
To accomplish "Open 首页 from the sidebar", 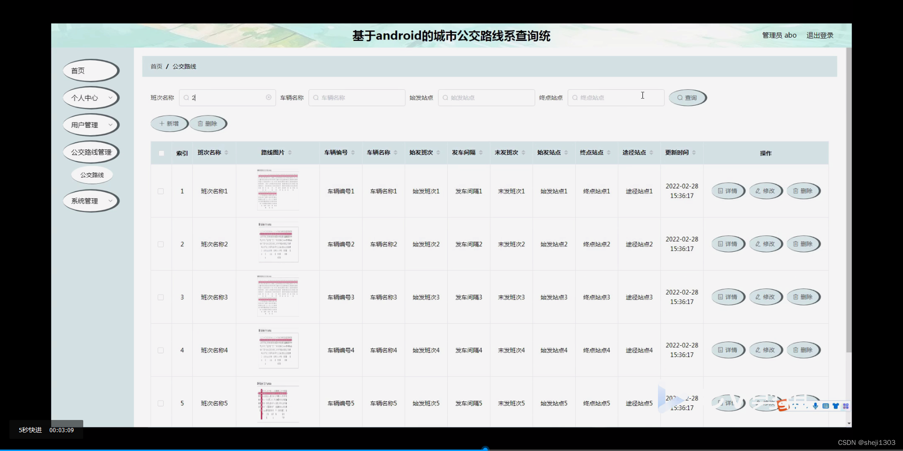I will (90, 70).
